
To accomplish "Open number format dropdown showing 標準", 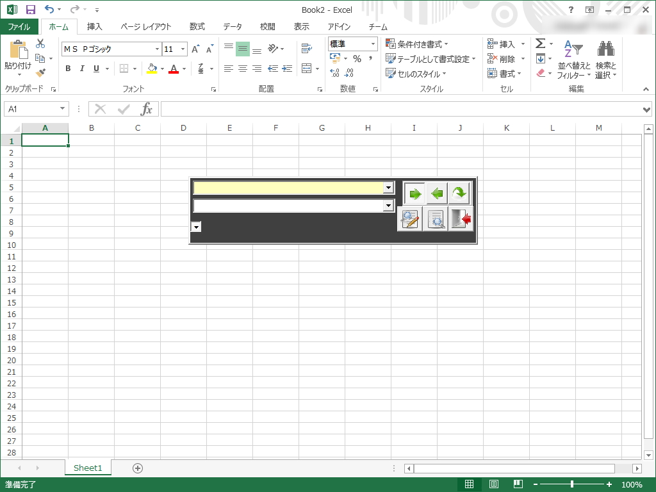I will point(373,44).
